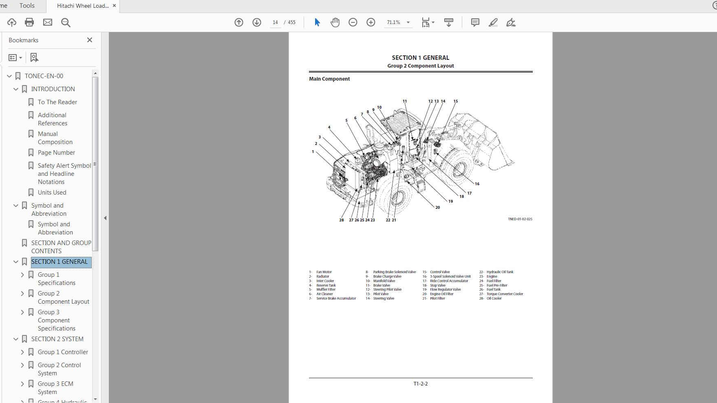717x403 pixels.
Task: Add a sticky note comment
Action: pyautogui.click(x=474, y=22)
